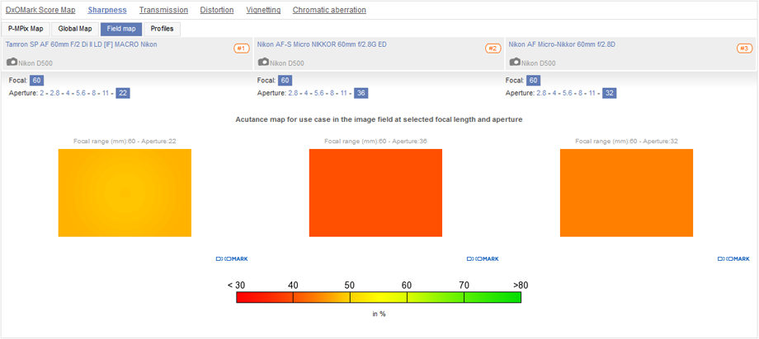
Task: Switch to the Sharpness tab
Action: [107, 10]
